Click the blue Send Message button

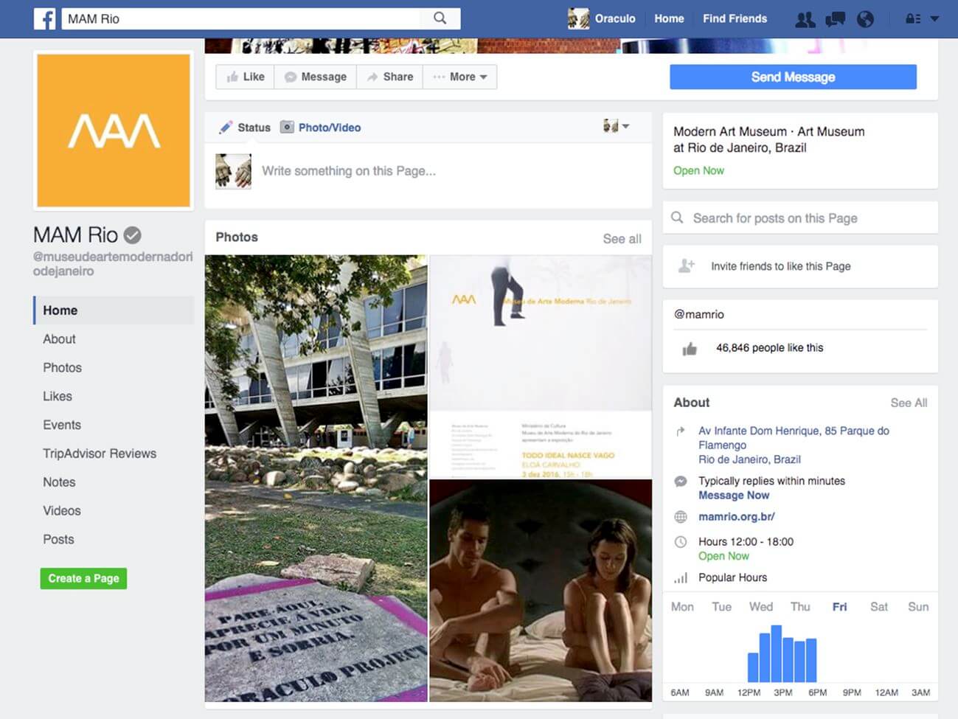coord(793,77)
